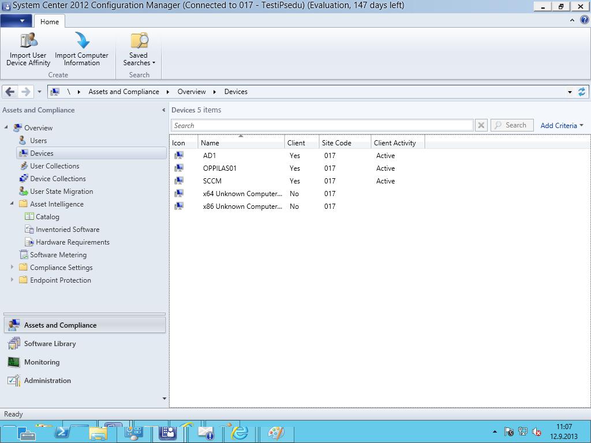The width and height of the screenshot is (591, 443).
Task: Collapse the Assets and Compliance navigation pane
Action: coord(163,110)
